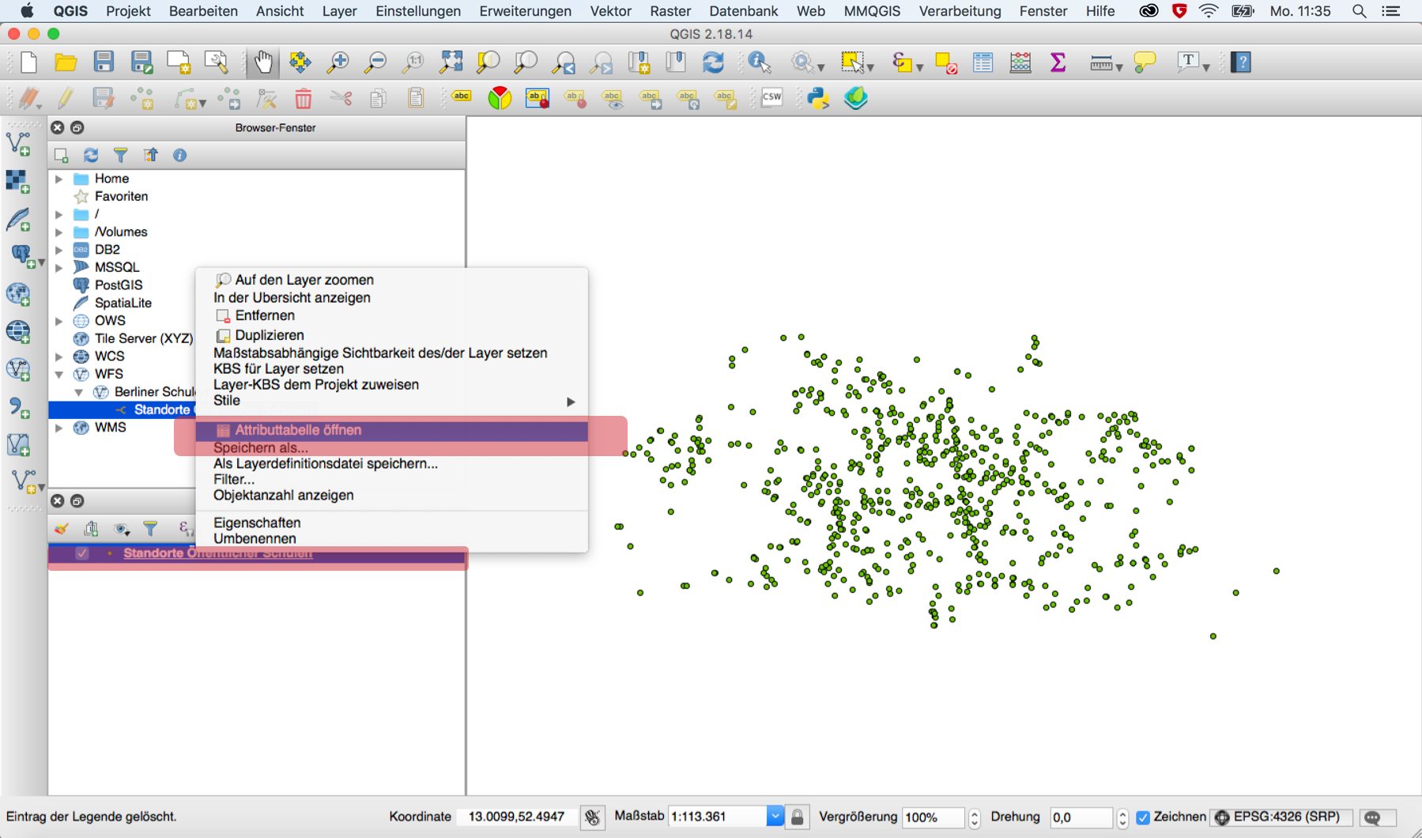Expand the OWS node
The height and width of the screenshot is (838, 1422).
(58, 321)
